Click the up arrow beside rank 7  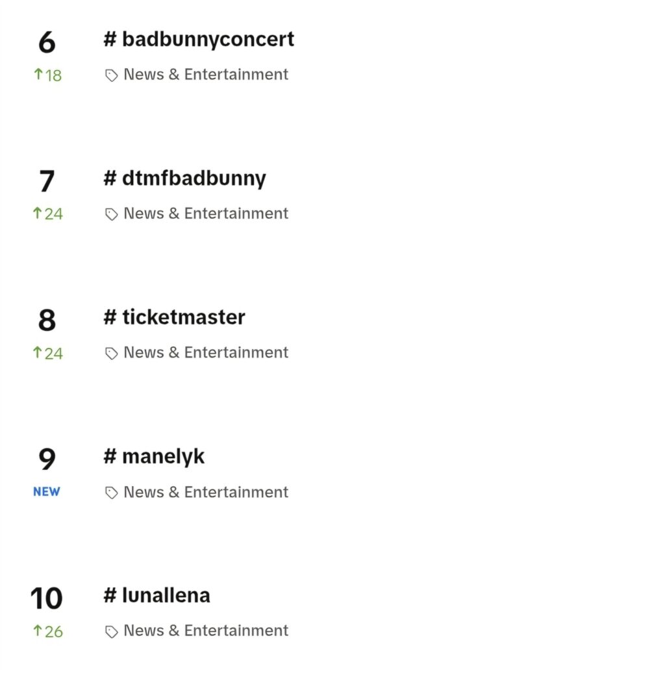[38, 214]
